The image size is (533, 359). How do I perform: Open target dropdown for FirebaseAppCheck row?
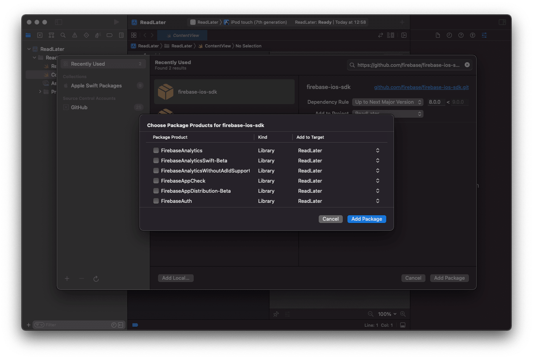[x=378, y=181]
